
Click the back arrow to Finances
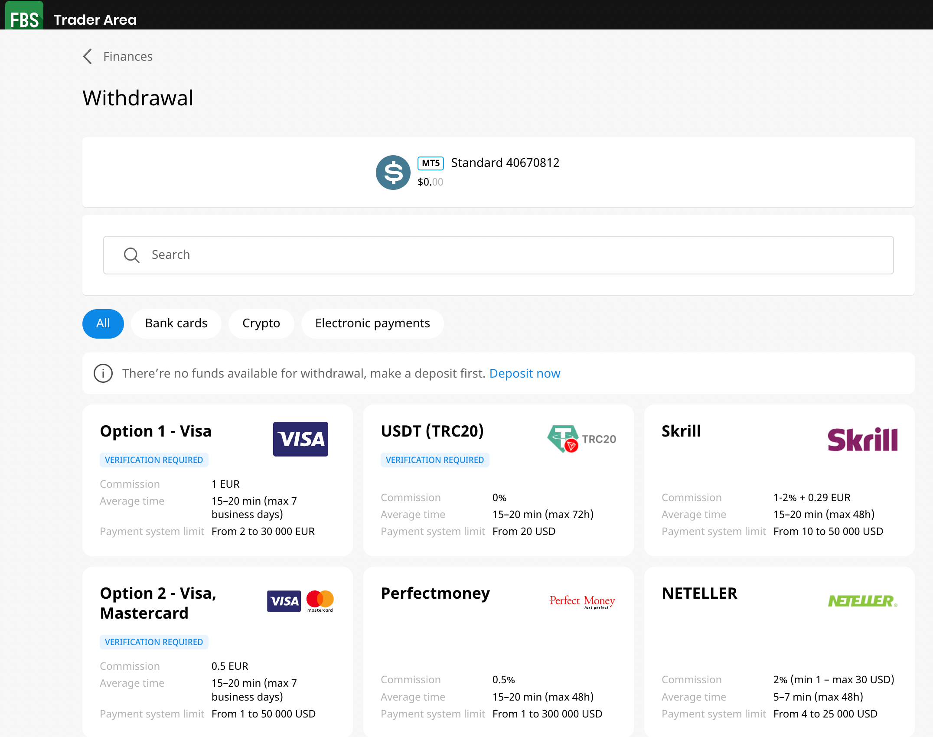pyautogui.click(x=88, y=56)
